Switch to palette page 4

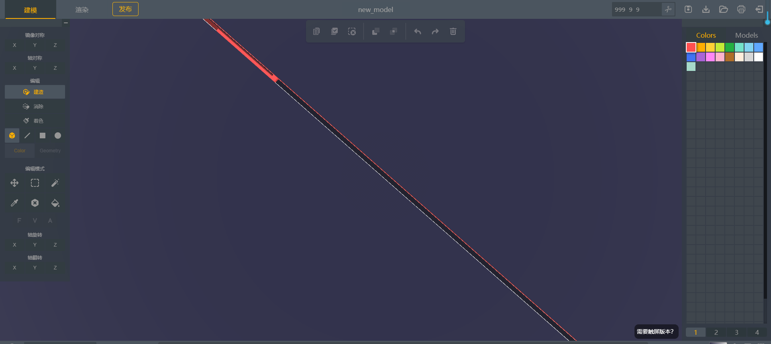757,332
